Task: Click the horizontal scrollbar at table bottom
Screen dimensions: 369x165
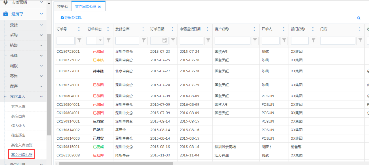Action: click(164, 163)
